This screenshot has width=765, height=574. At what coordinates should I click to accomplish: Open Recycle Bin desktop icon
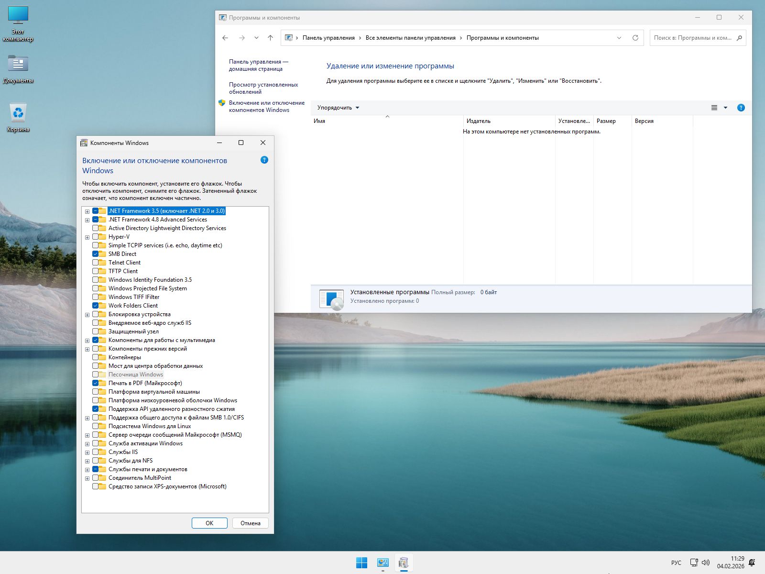(x=18, y=114)
